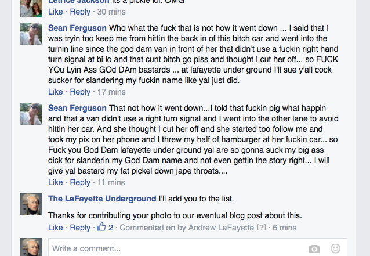Screen dimensions: 370x256
Task: Reply to the comment posted 30 mins ago
Action: (80, 12)
